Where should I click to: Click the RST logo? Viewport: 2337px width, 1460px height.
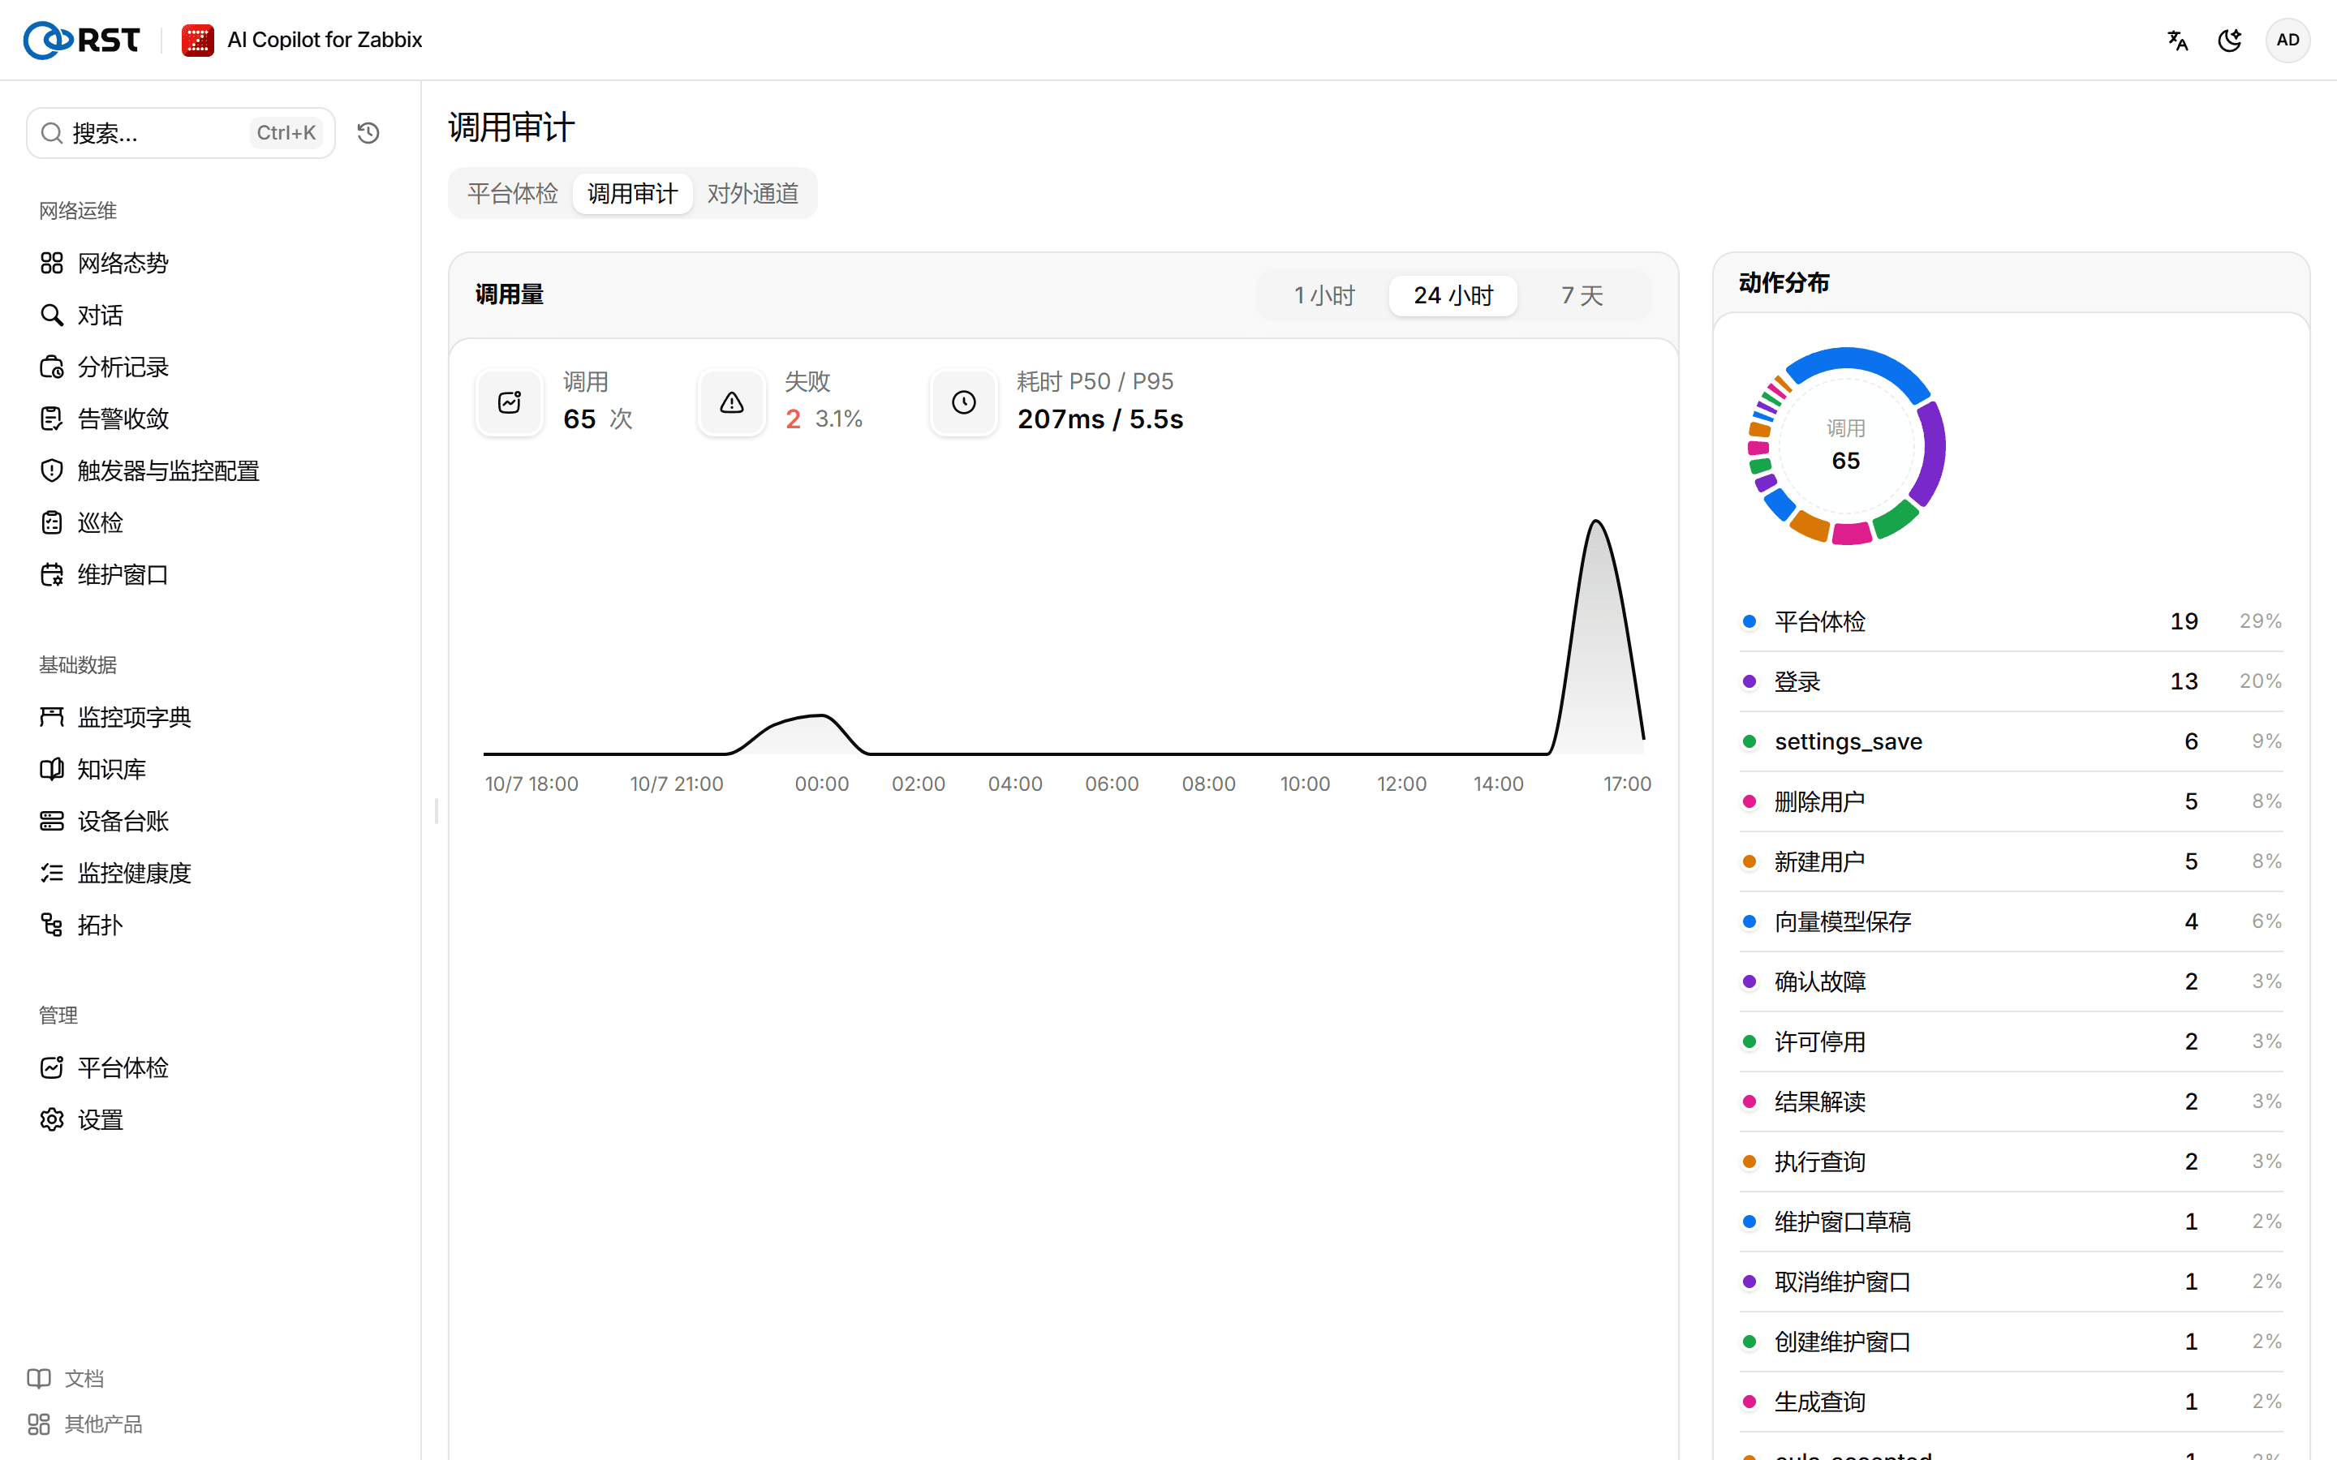tap(82, 40)
